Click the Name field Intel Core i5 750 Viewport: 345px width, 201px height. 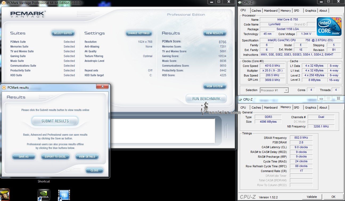287,20
